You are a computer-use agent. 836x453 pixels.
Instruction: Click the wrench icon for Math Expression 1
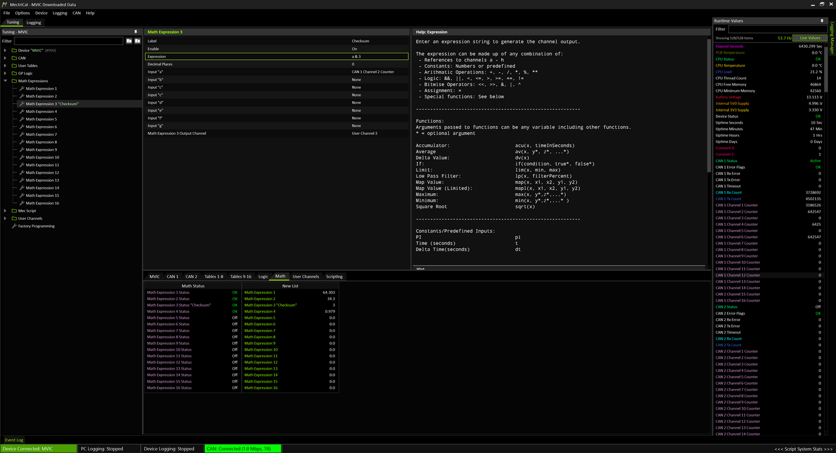[22, 89]
